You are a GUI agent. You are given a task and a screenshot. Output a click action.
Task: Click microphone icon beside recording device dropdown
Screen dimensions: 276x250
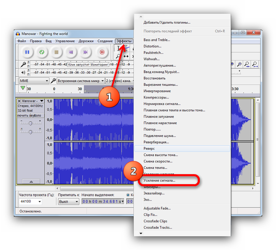tap(53, 81)
